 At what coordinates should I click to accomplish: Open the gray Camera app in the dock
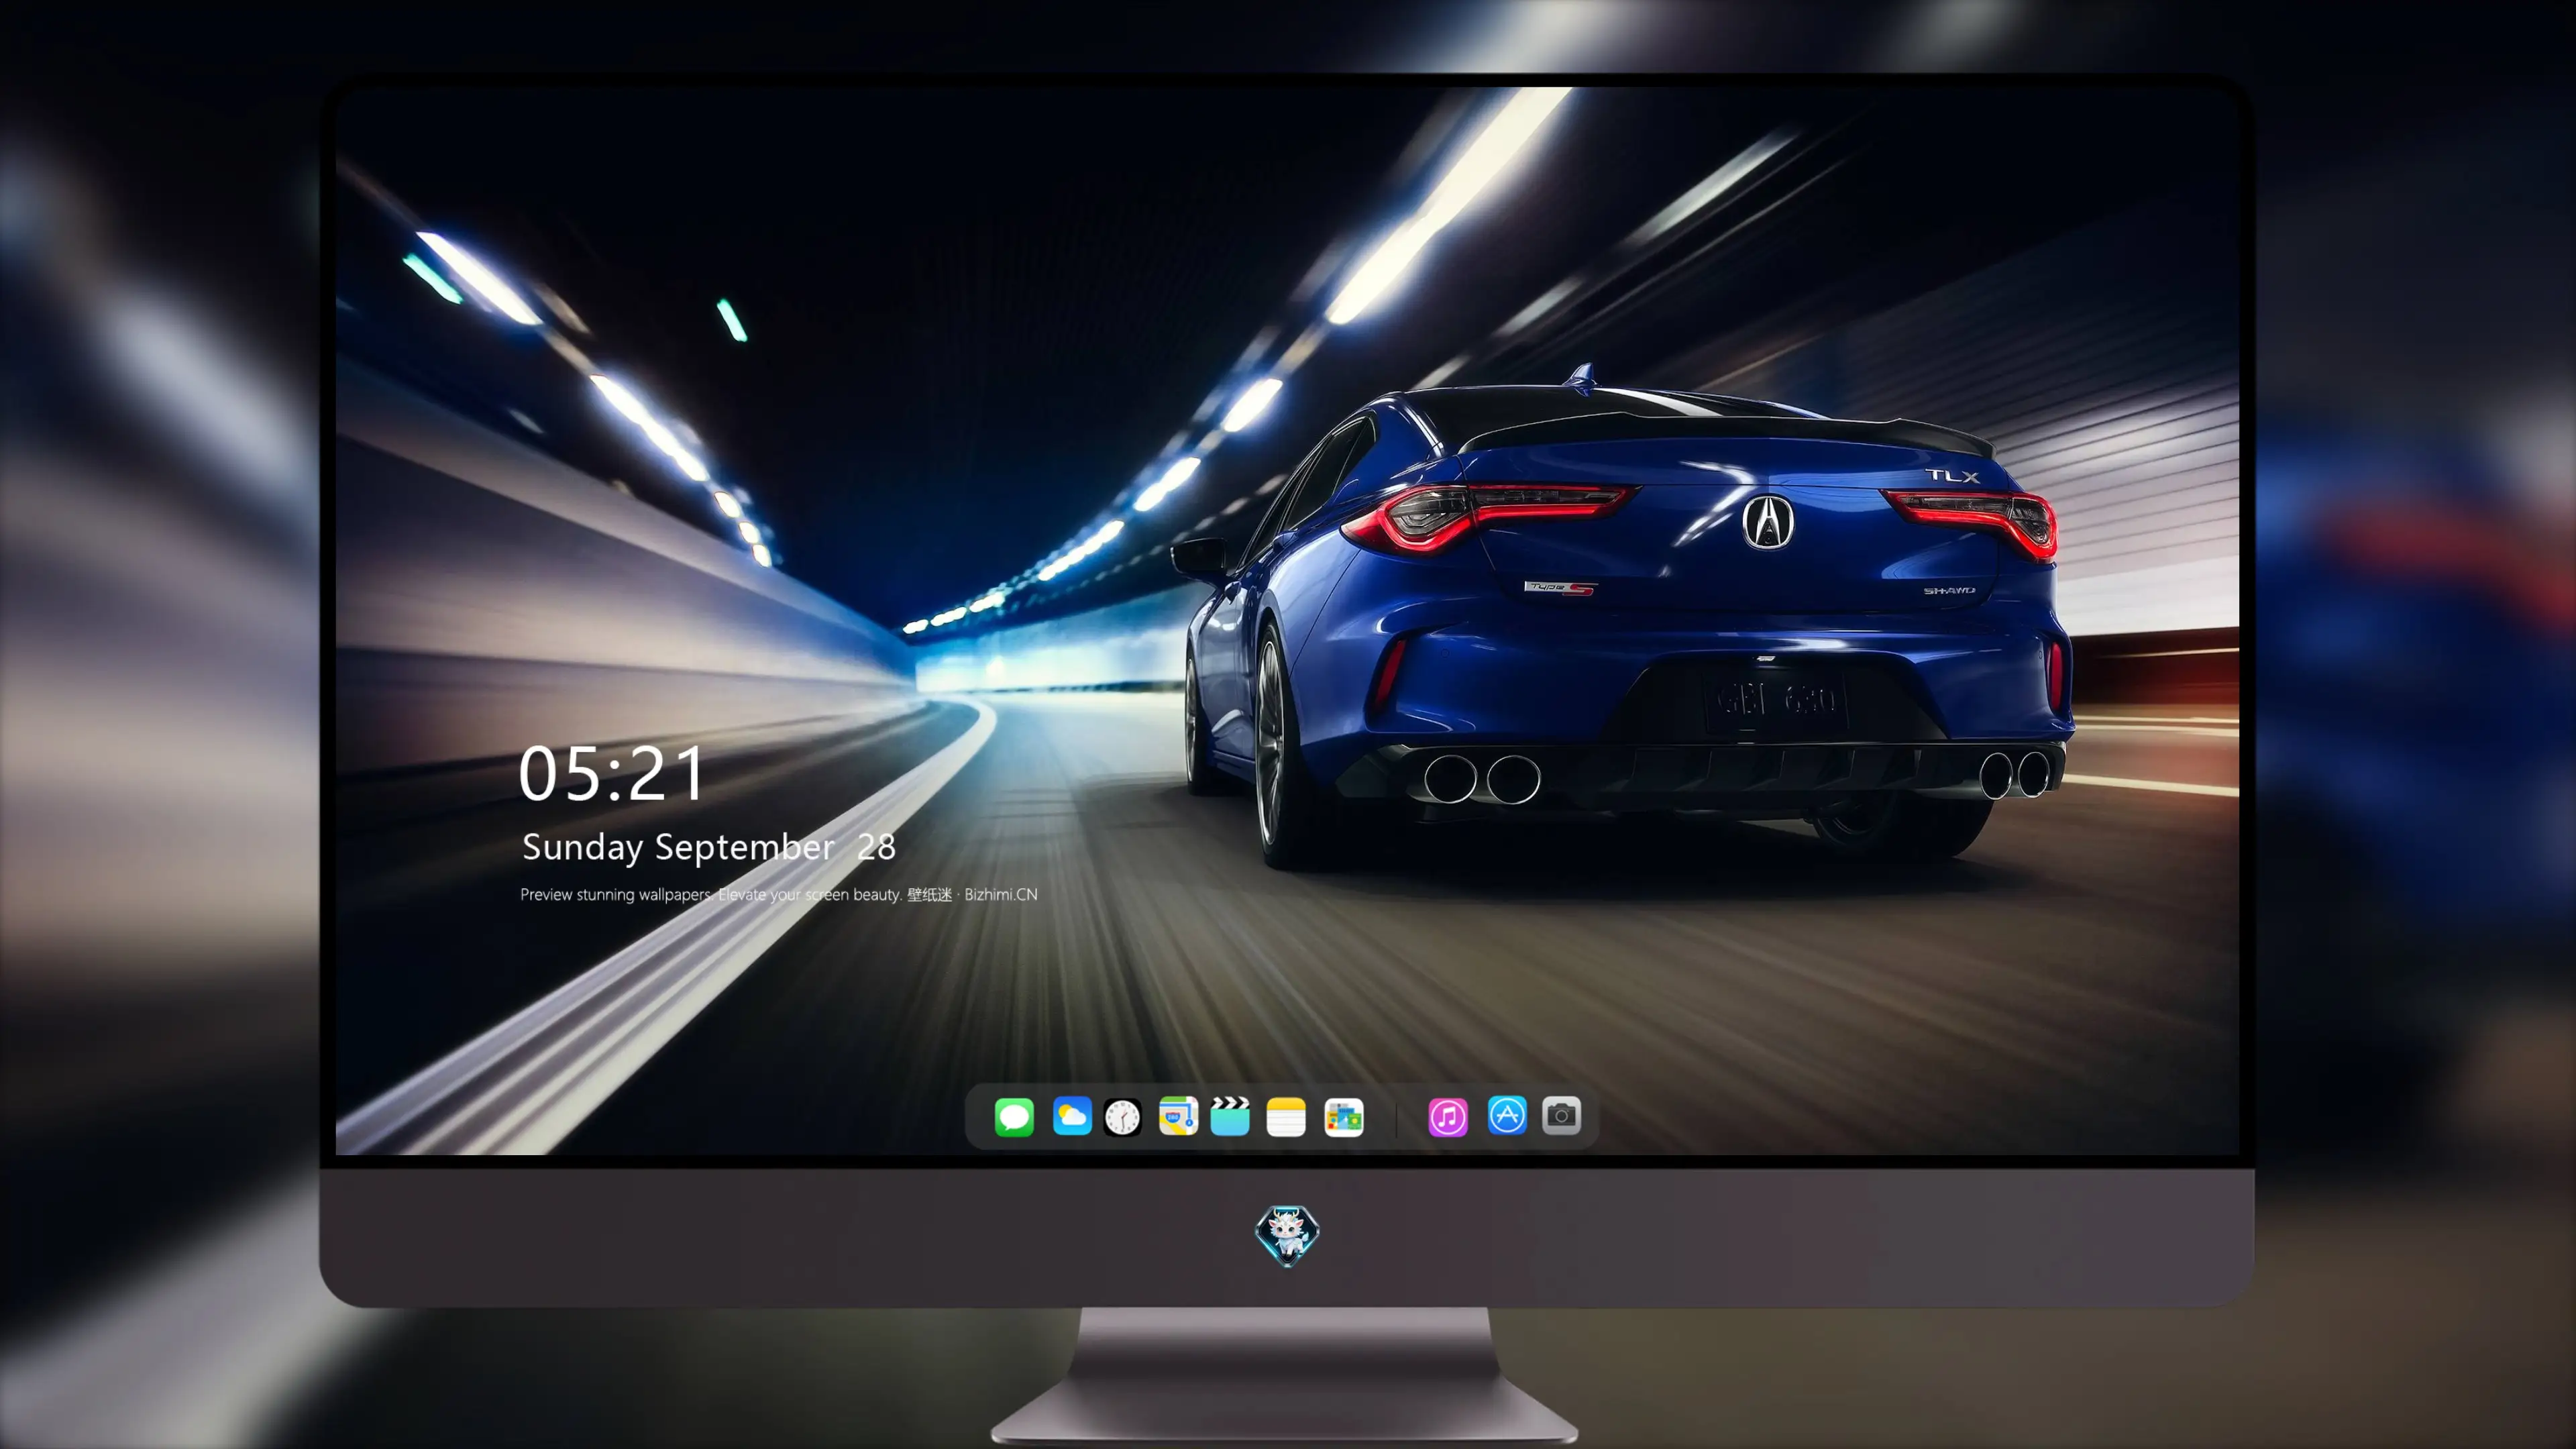pos(1561,1115)
